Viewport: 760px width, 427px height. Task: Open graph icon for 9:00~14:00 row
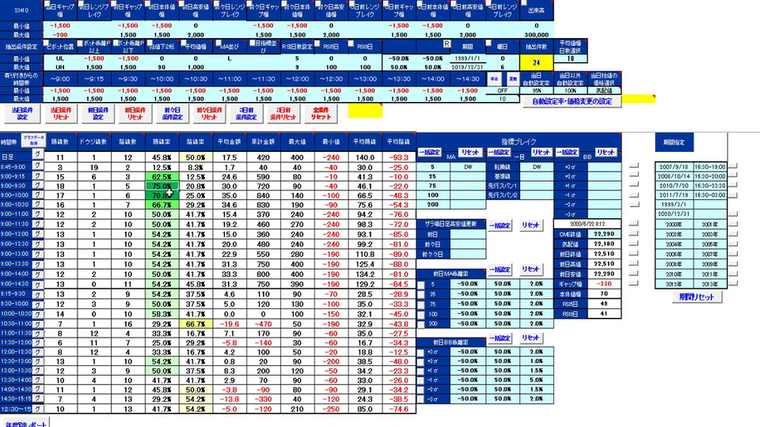37,274
